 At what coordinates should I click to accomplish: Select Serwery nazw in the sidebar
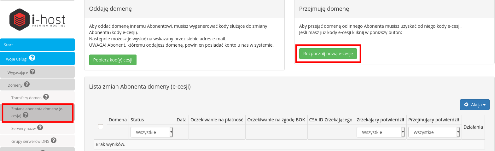[x=24, y=128]
